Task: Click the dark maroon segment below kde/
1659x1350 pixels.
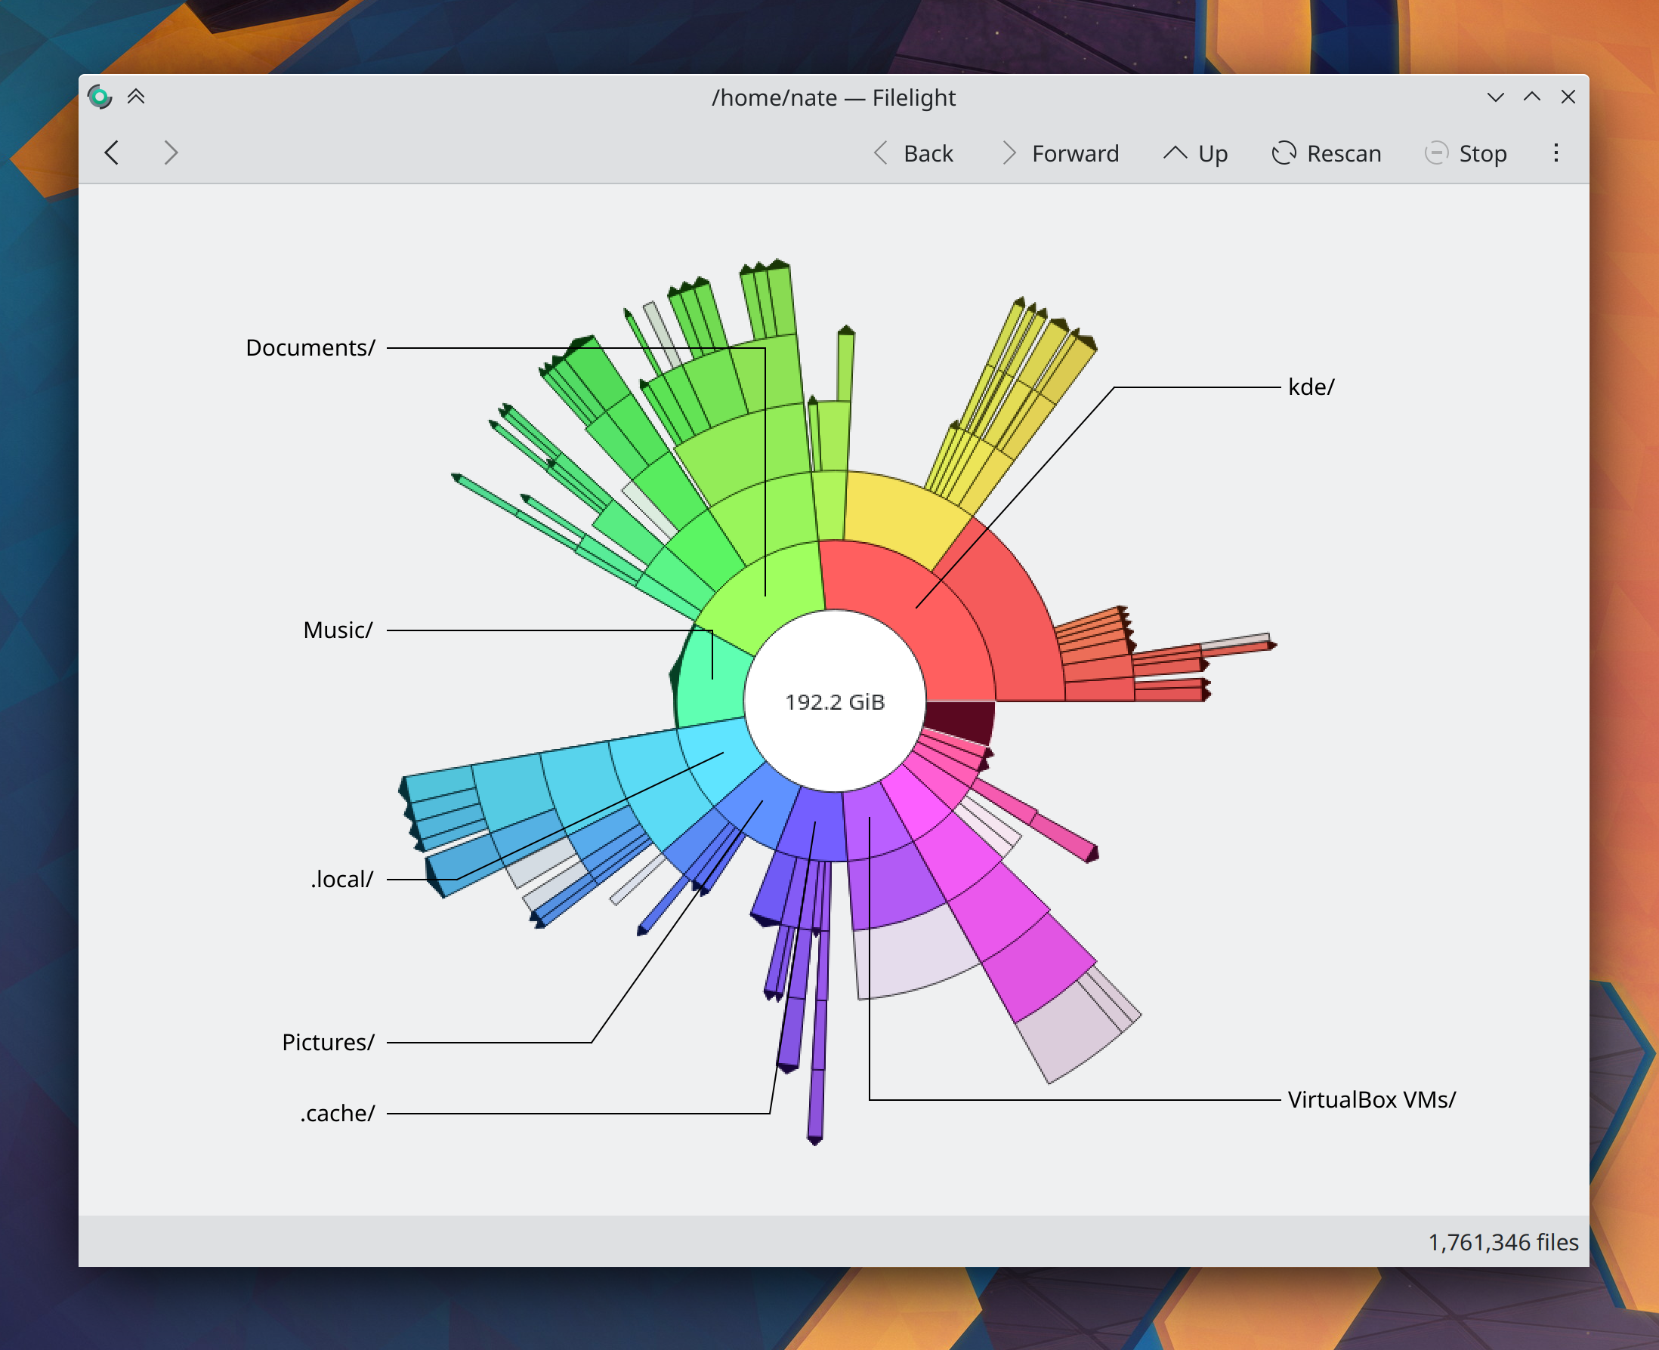Action: click(961, 720)
